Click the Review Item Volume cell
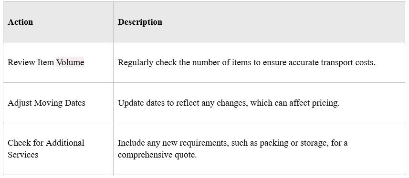 (58, 62)
